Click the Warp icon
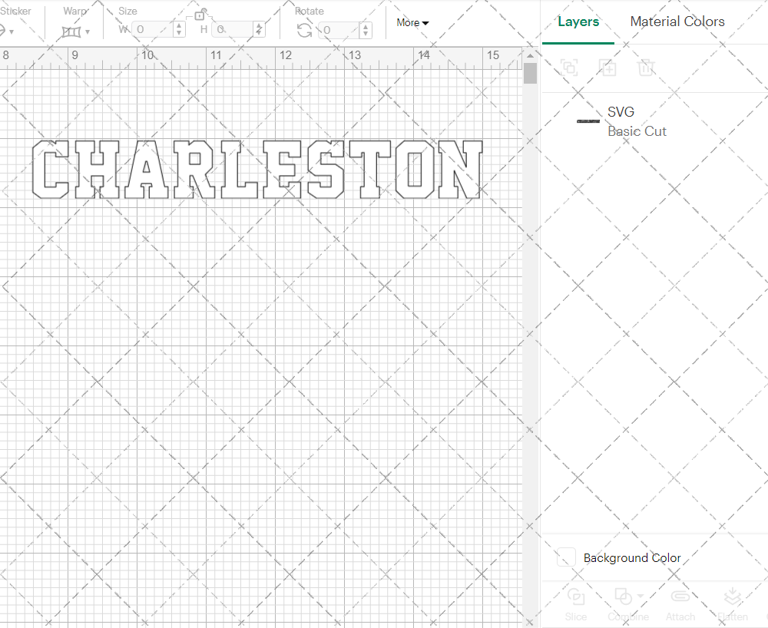The height and width of the screenshot is (628, 768). click(71, 31)
